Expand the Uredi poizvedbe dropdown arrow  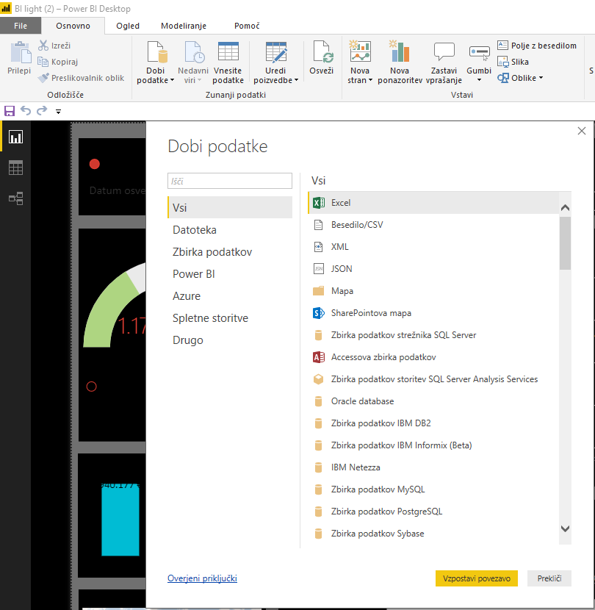pos(296,81)
